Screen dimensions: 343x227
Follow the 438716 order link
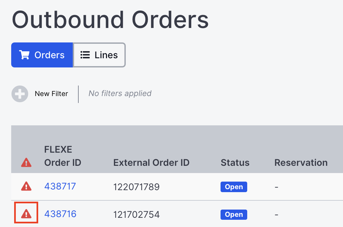(60, 214)
